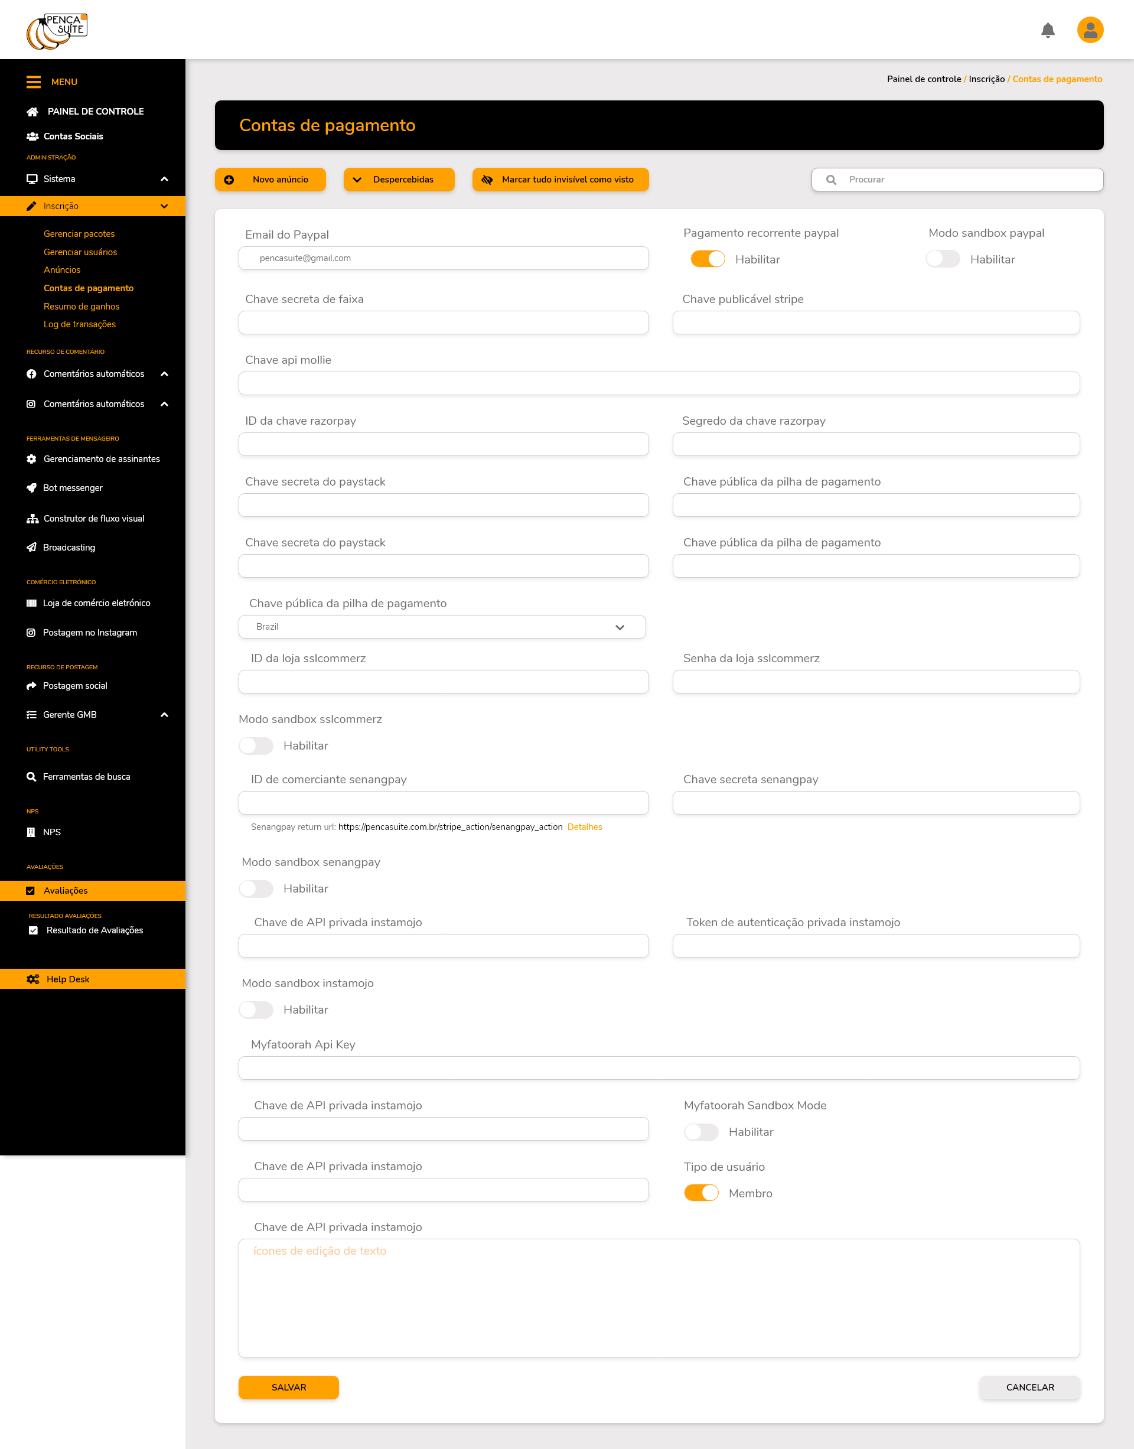Viewport: 1134px width, 1449px height.
Task: Open the user profile avatar
Action: (x=1090, y=31)
